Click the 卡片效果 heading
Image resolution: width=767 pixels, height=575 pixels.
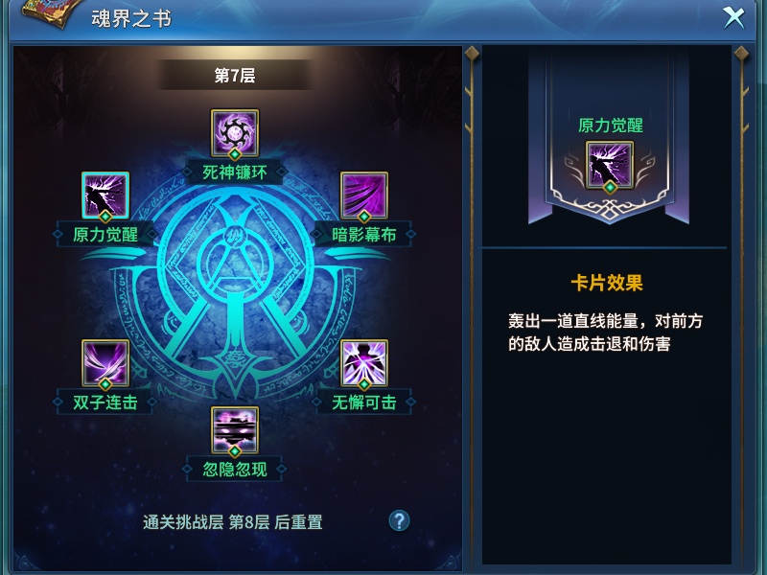click(x=607, y=283)
